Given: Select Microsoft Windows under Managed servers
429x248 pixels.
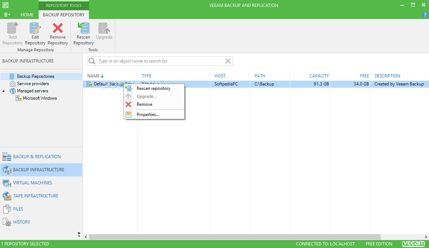Looking at the screenshot, I should coord(40,98).
